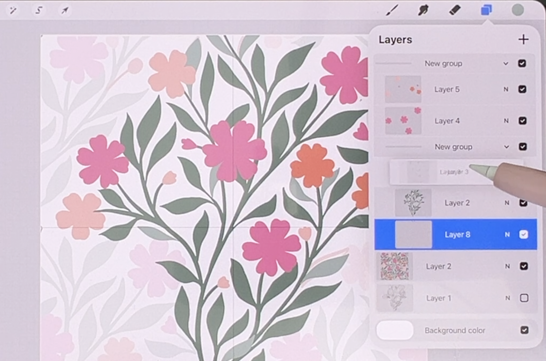Viewport: 546px width, 361px height.
Task: Select the floral pattern Layer 2 thumbnail
Action: click(x=394, y=266)
